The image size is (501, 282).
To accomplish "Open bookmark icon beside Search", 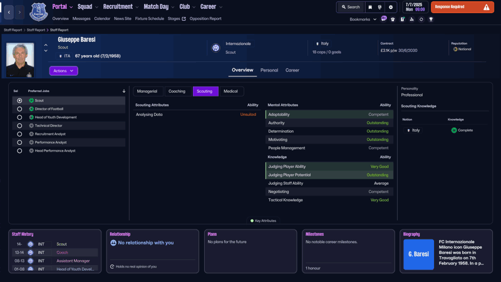I will (x=370, y=7).
